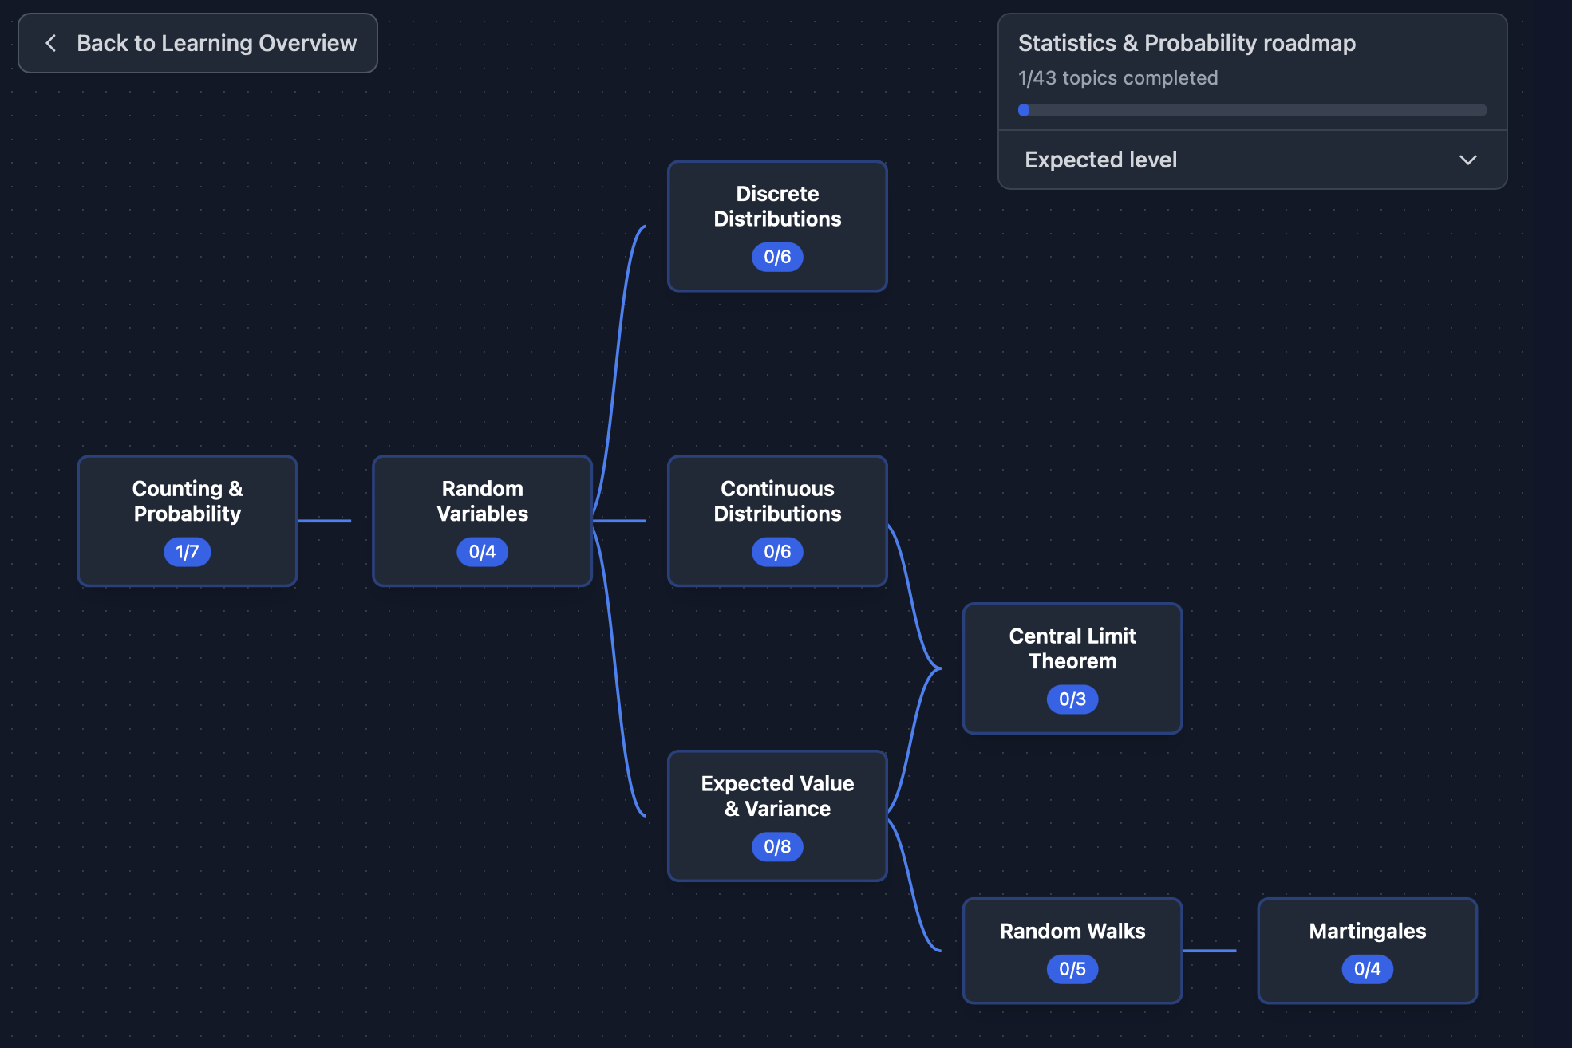Expand the Expected level chevron
Image resolution: width=1572 pixels, height=1048 pixels.
1467,160
